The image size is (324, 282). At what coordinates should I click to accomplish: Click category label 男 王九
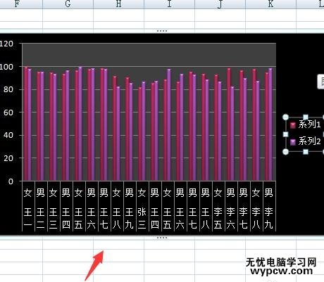tap(129, 209)
